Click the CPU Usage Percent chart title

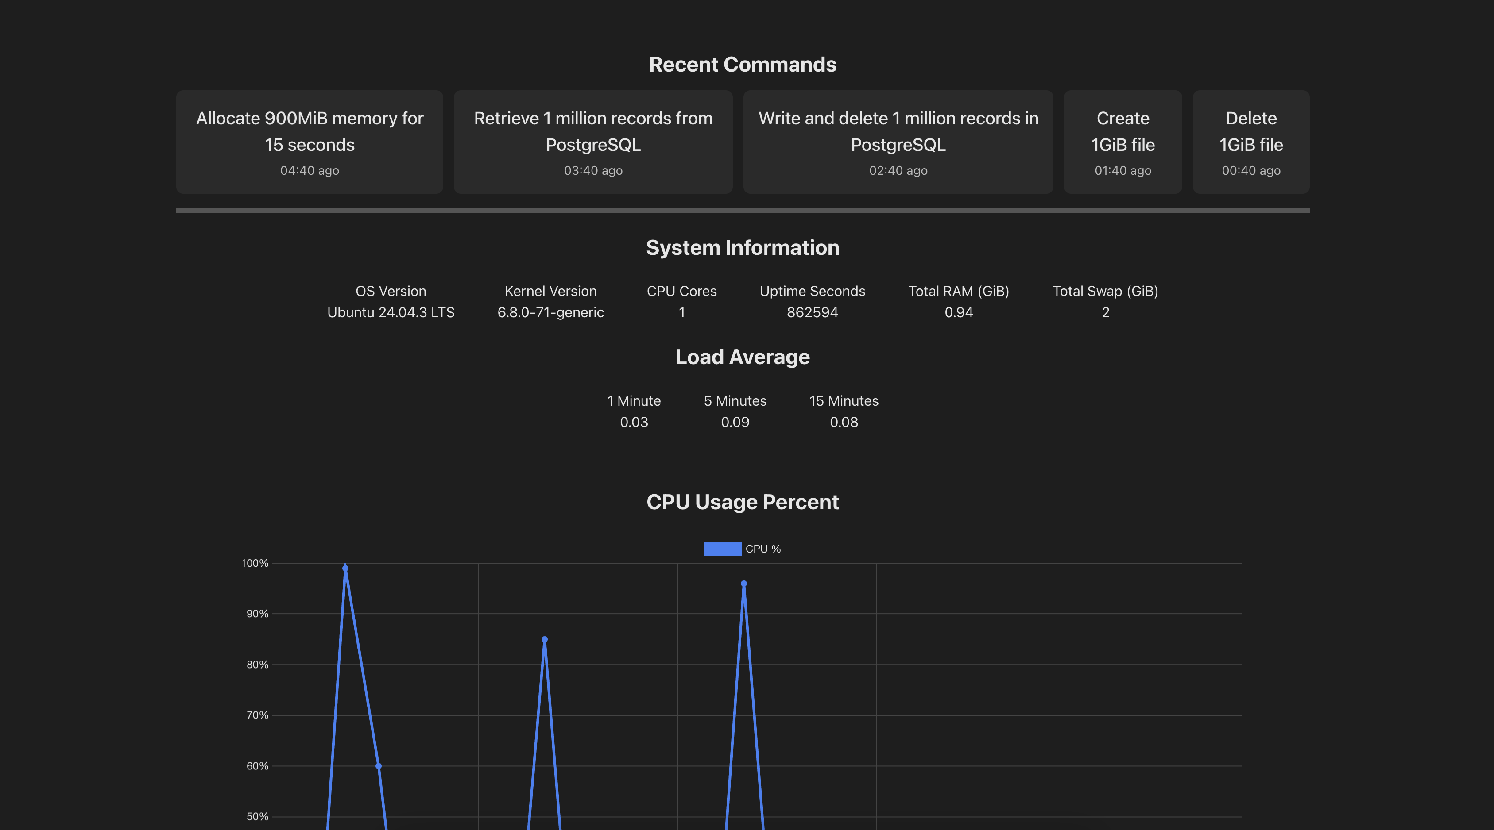(743, 502)
